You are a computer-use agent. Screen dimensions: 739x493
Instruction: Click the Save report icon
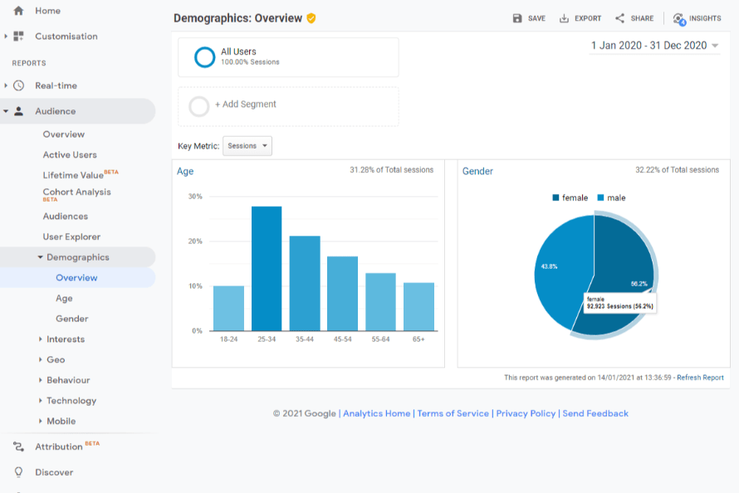pos(517,17)
